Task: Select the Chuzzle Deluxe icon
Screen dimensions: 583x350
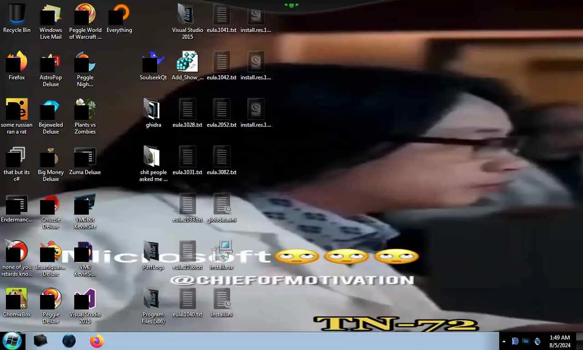Action: [51, 211]
